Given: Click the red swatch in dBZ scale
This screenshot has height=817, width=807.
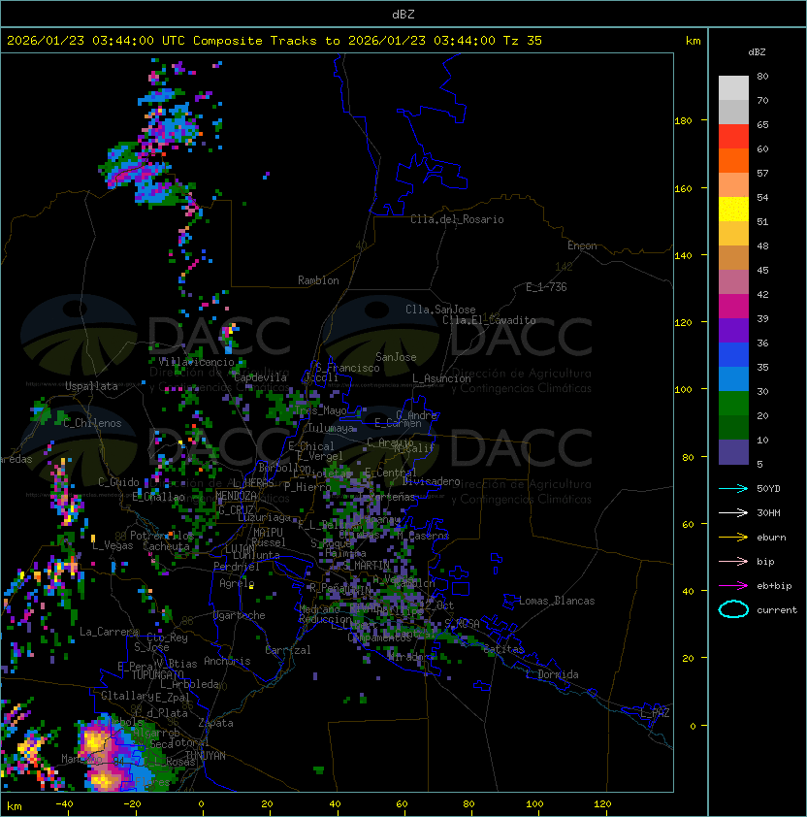Looking at the screenshot, I should 733,137.
